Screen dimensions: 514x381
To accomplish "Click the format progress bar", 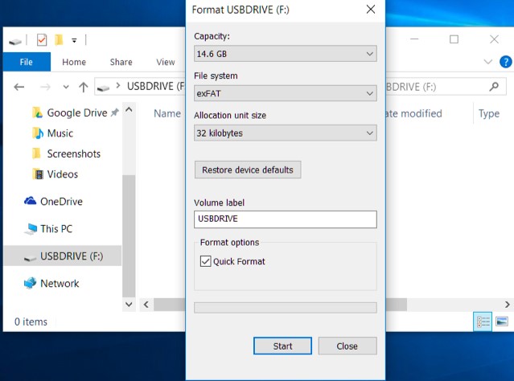I will [286, 308].
